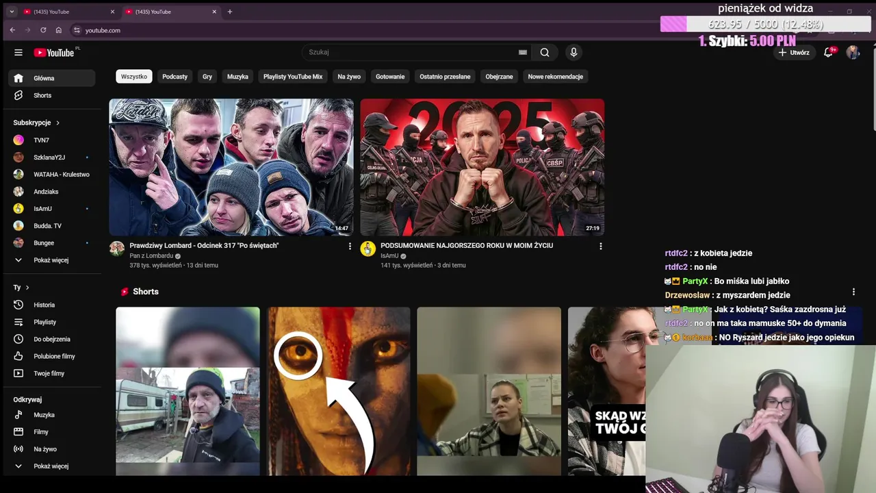Open the PODSUMOWANIE NAJGORSZEGO ROKU title
The height and width of the screenshot is (493, 876).
click(467, 245)
